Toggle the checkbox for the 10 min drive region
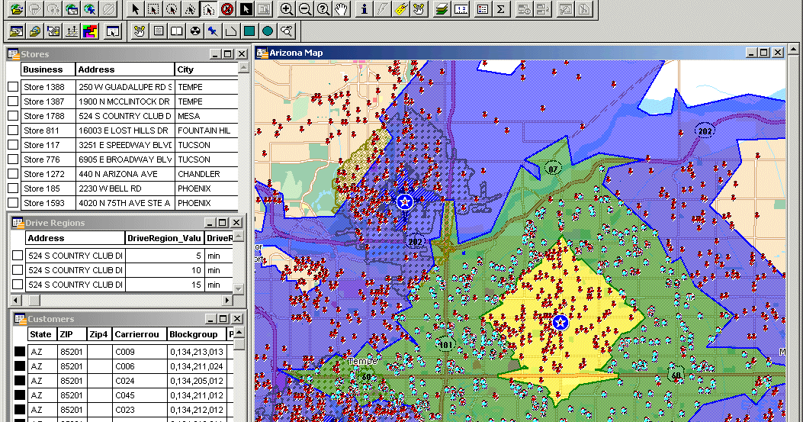Image resolution: width=803 pixels, height=422 pixels. pos(18,270)
